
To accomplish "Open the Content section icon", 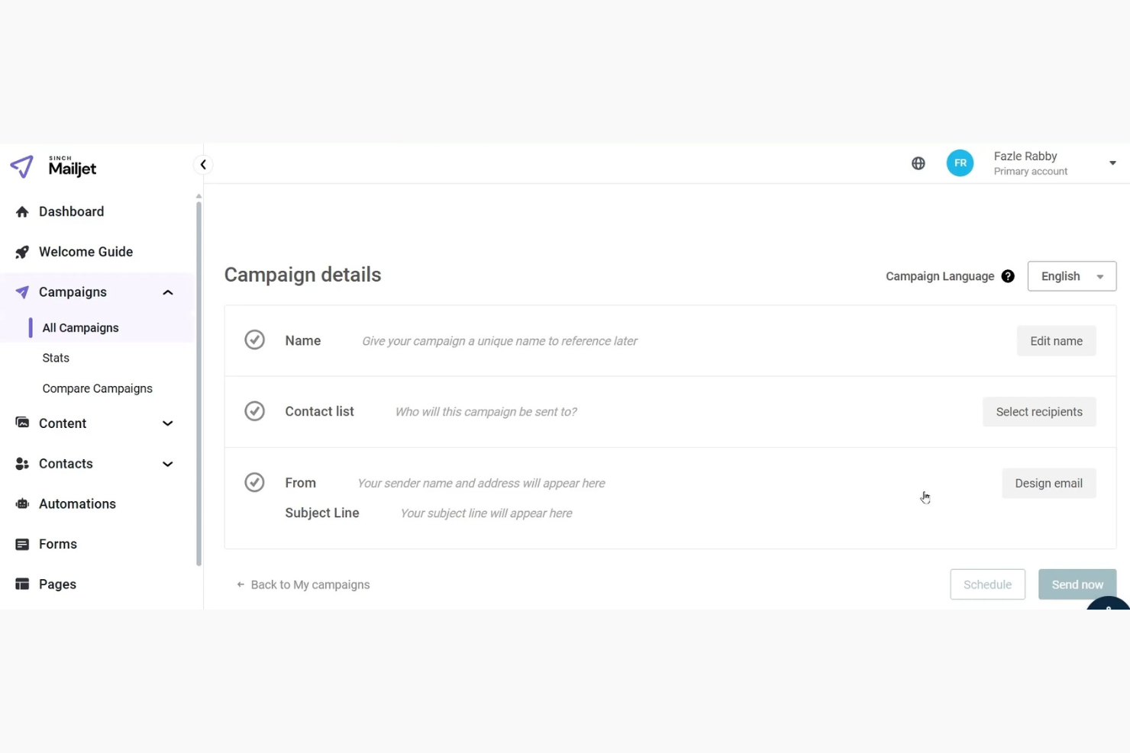I will 22,423.
